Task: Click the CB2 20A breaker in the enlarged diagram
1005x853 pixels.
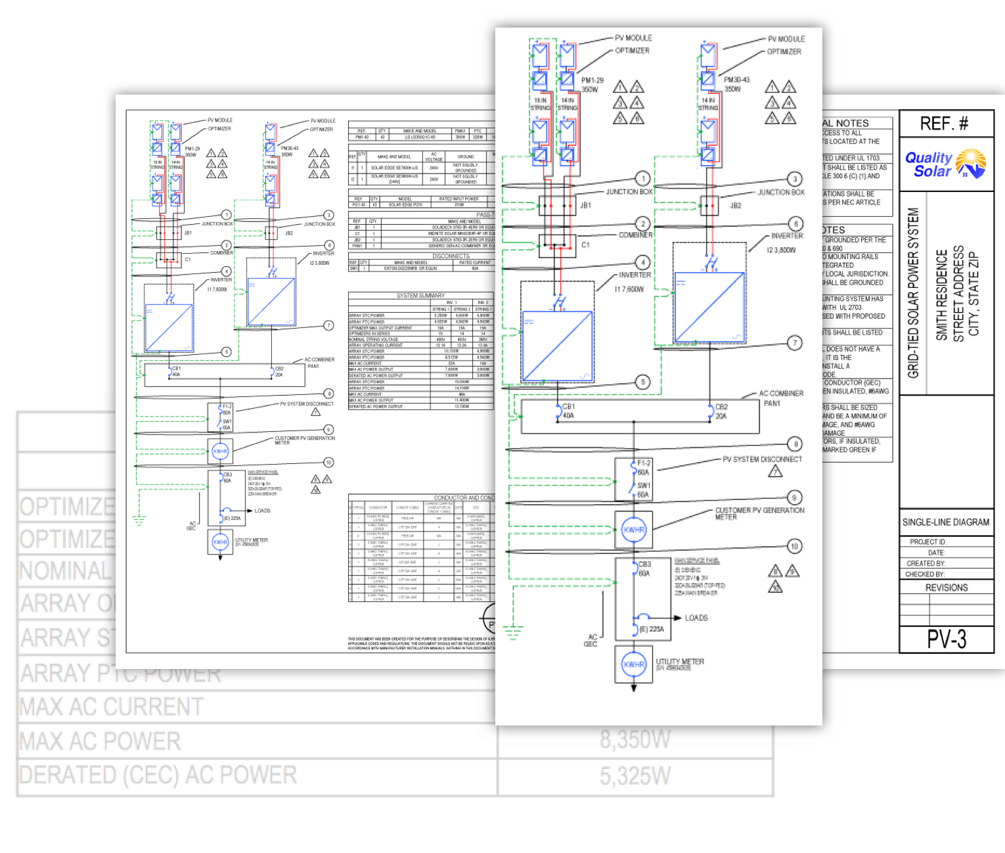Action: (x=711, y=411)
